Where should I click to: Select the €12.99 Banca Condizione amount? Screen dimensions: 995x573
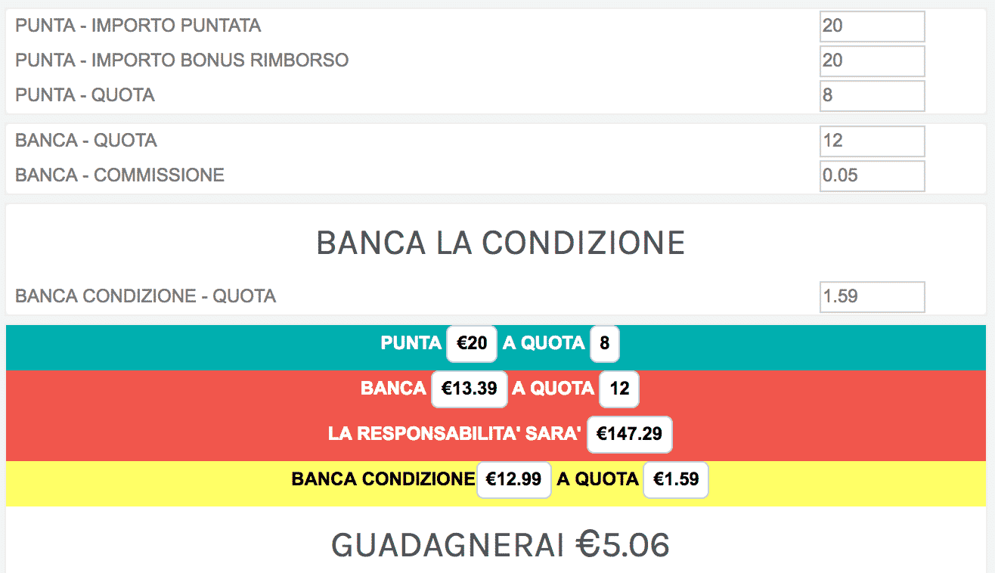[x=513, y=480]
